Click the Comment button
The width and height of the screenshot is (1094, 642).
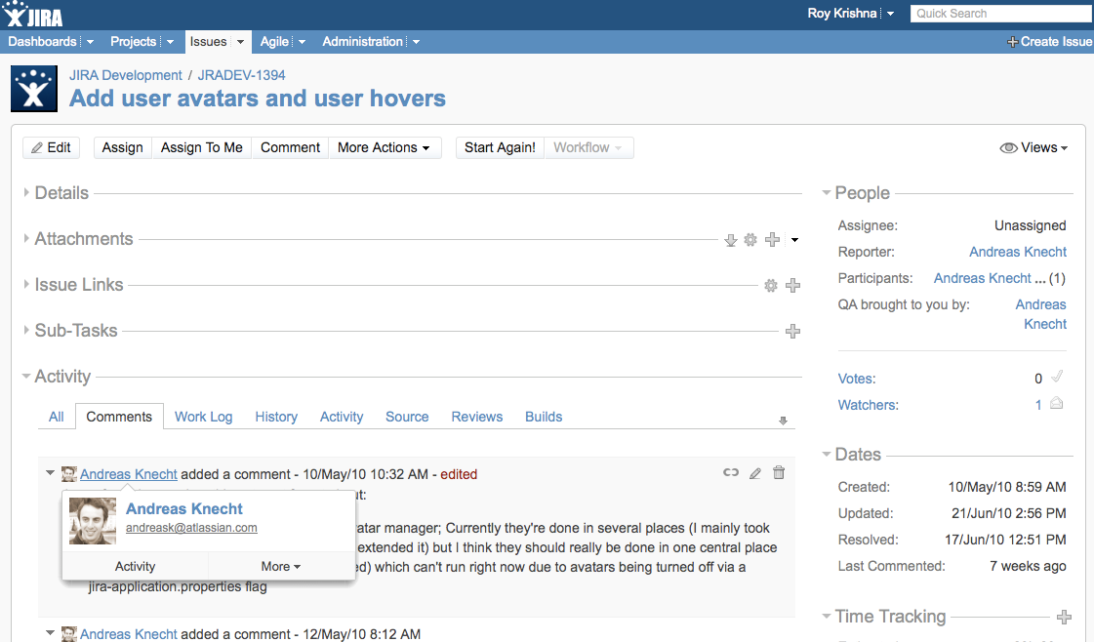(290, 148)
